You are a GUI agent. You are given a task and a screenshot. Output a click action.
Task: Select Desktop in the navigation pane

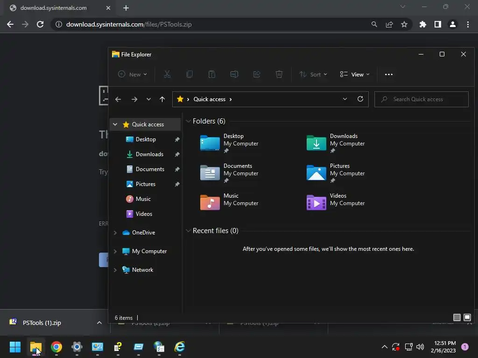(146, 139)
